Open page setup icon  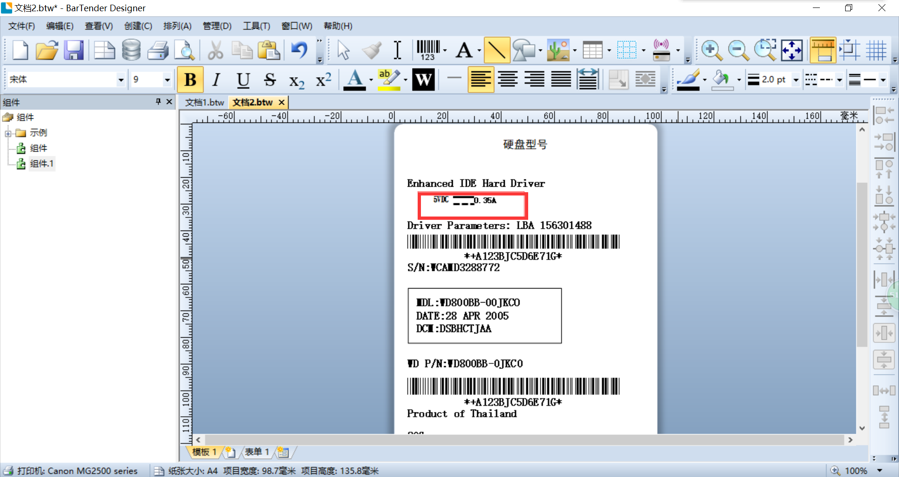[104, 50]
